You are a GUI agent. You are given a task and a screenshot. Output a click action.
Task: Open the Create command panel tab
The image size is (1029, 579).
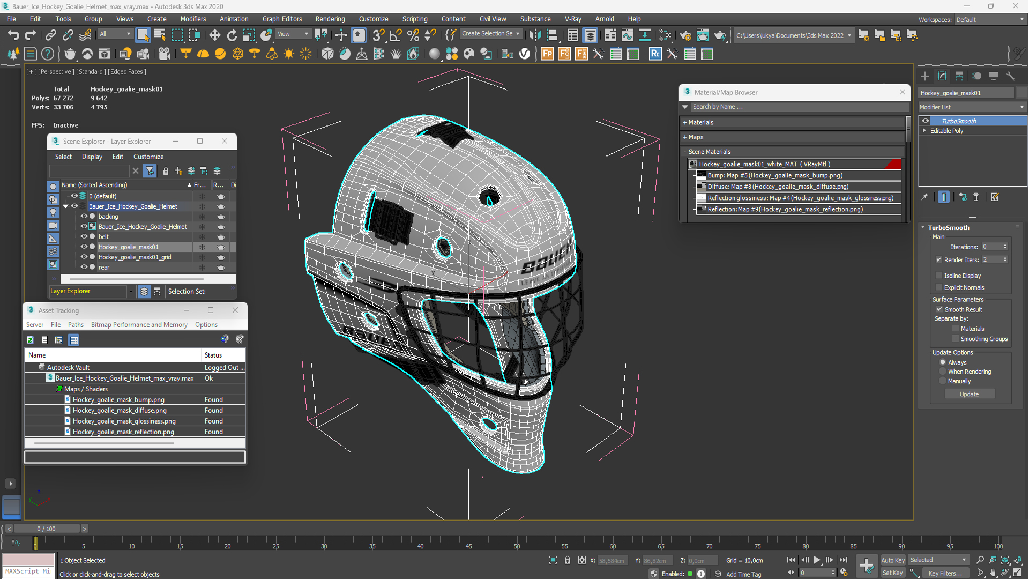(925, 76)
